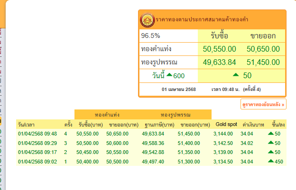
Task: Click the ค่าเงินบาท column header
Action: [253, 125]
